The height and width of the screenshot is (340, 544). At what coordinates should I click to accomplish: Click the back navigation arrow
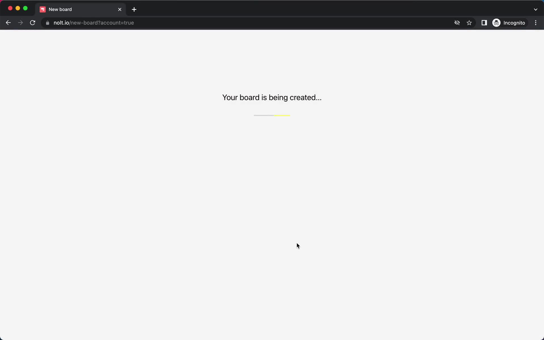[x=8, y=23]
